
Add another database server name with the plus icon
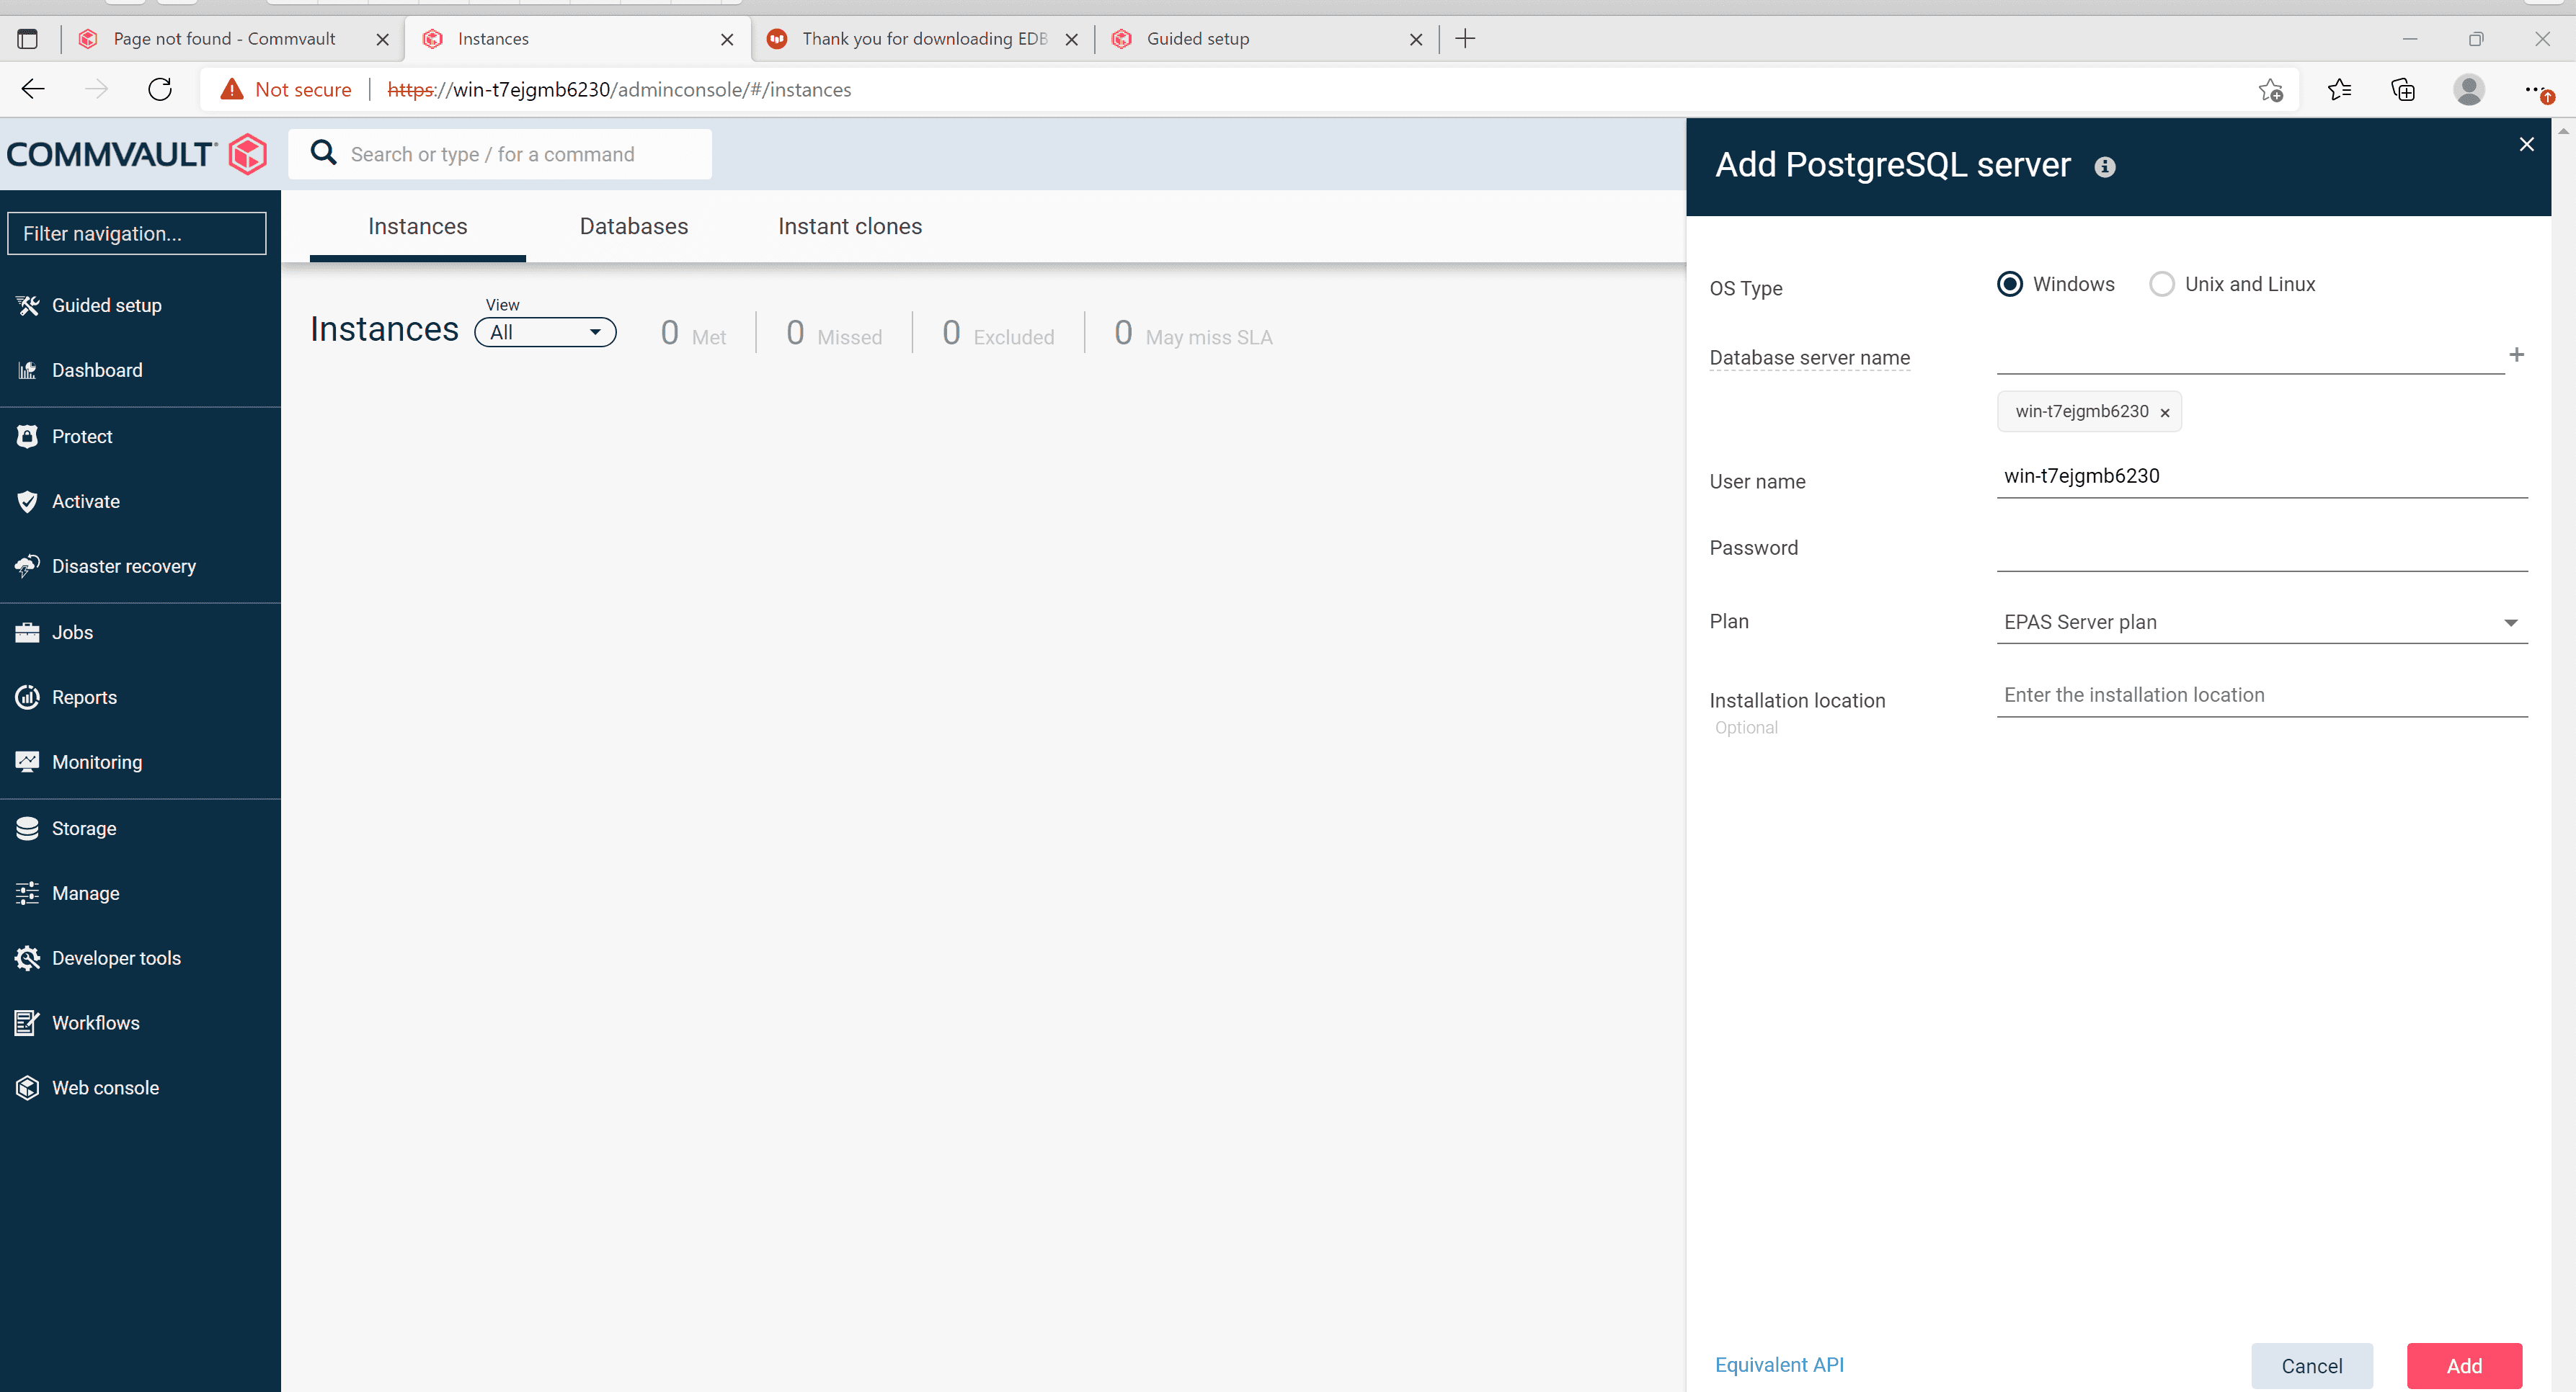[x=2517, y=354]
